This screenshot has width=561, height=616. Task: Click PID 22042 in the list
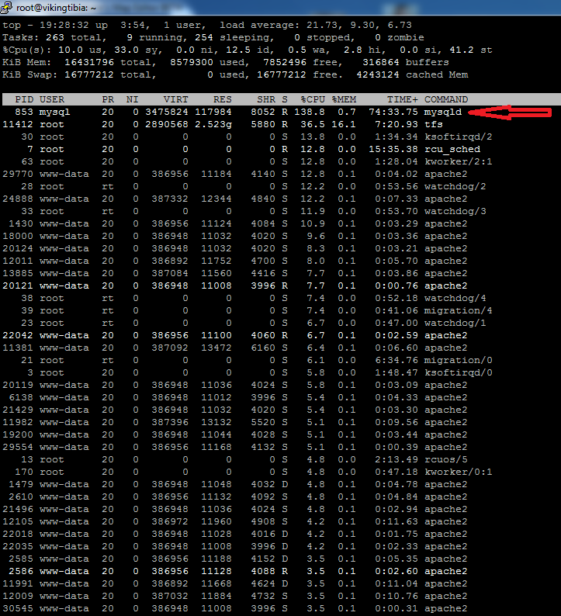[x=18, y=335]
